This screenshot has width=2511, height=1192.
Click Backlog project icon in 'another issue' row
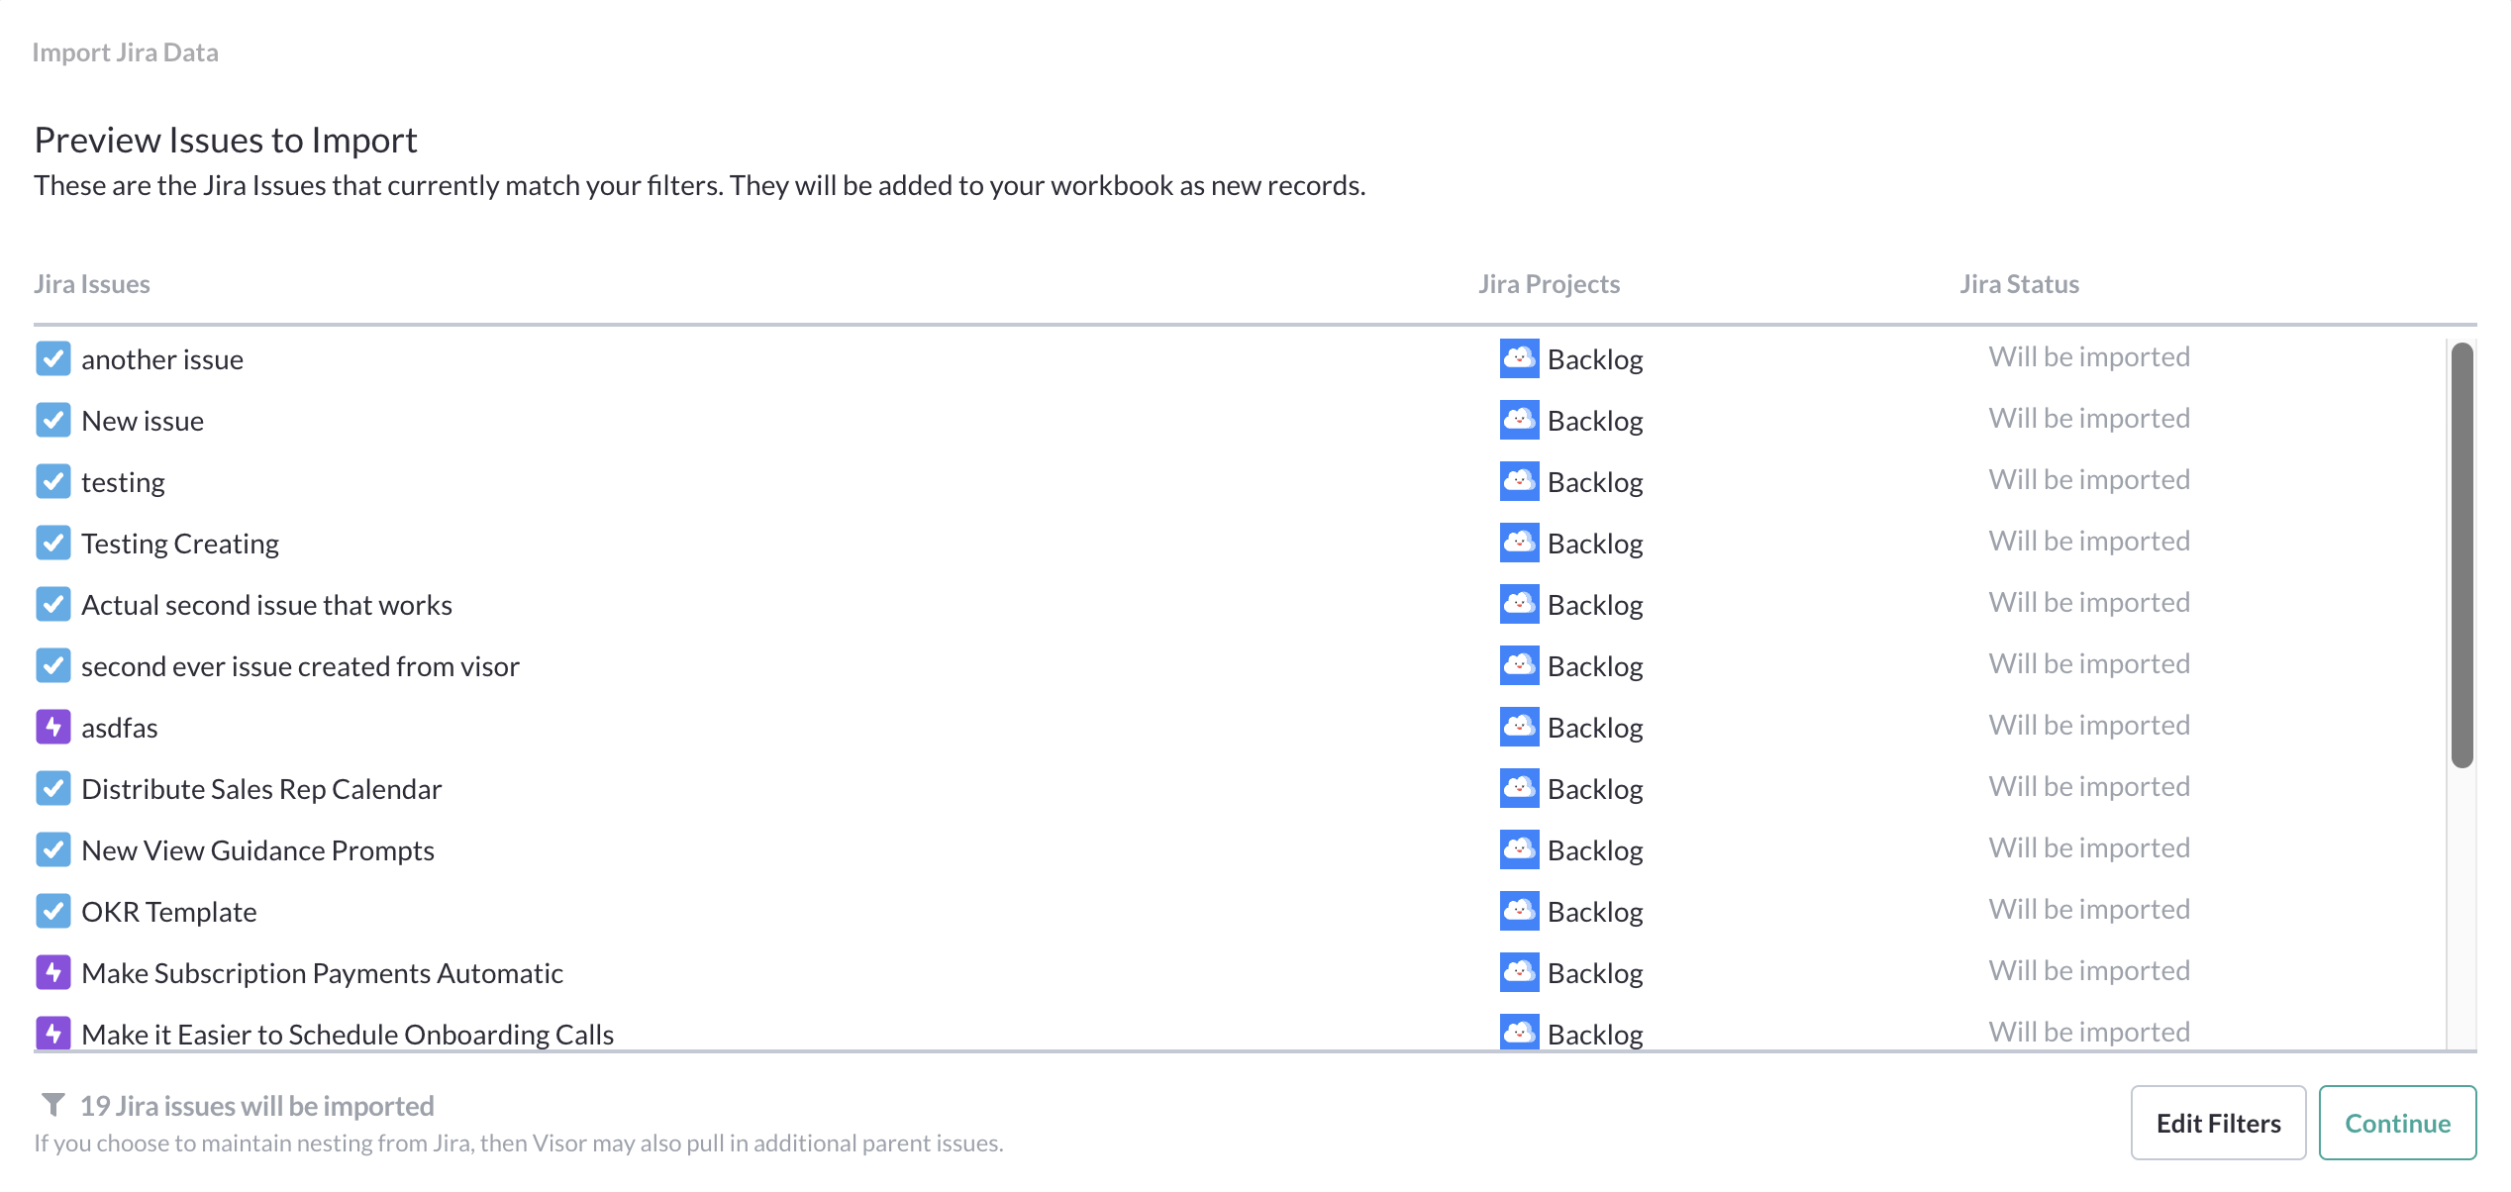click(x=1519, y=358)
